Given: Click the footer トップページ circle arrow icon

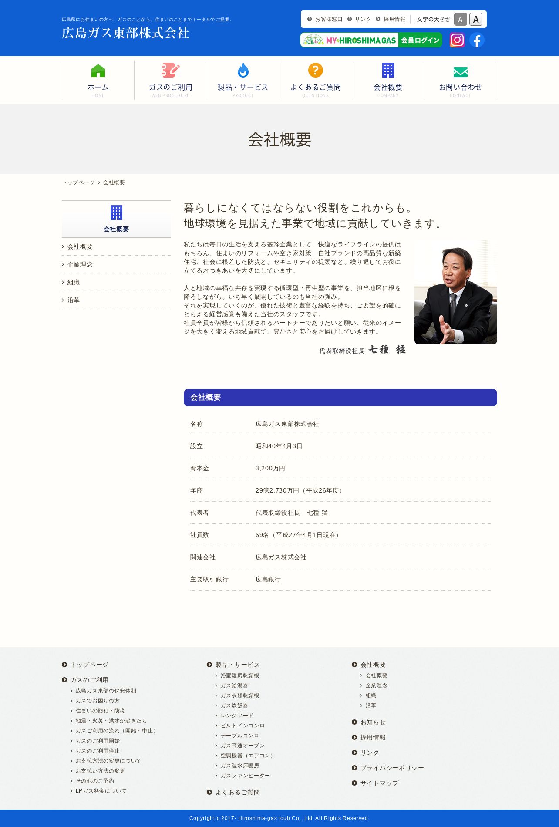Looking at the screenshot, I should tap(64, 665).
